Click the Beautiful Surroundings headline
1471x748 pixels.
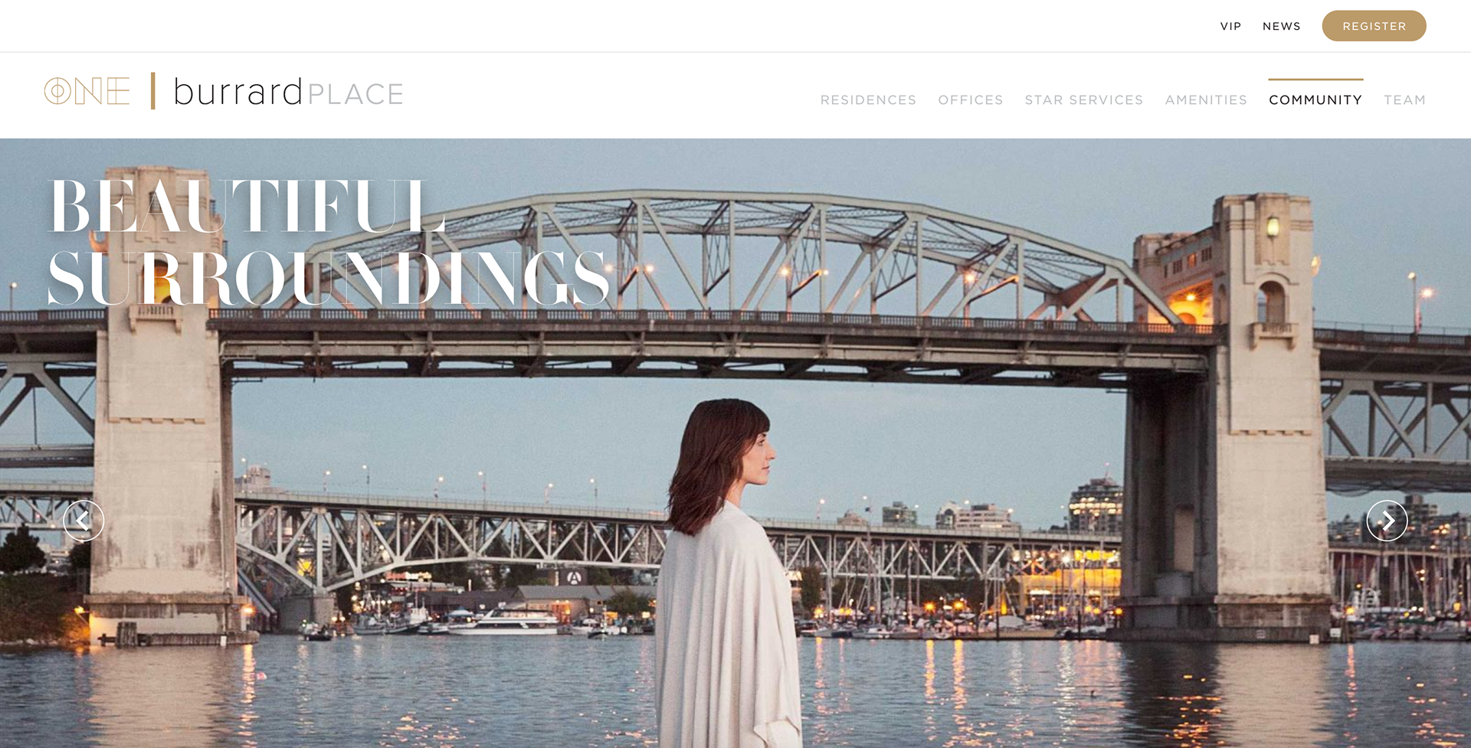pos(329,243)
